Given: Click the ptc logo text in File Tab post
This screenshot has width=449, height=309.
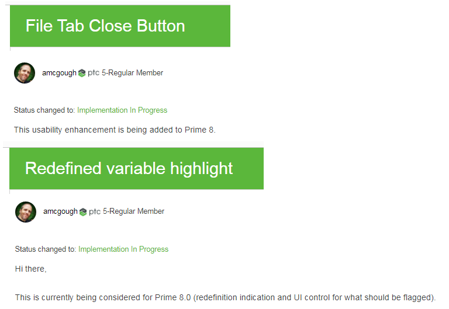Looking at the screenshot, I should 94,73.
